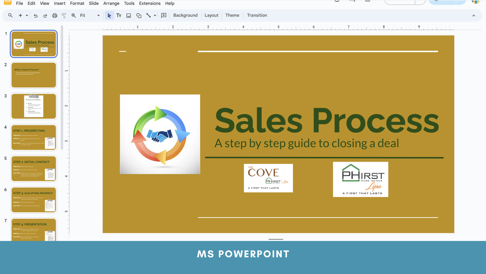Open the Extensions menu
The image size is (486, 274).
tap(150, 3)
